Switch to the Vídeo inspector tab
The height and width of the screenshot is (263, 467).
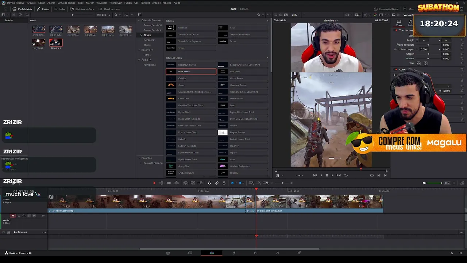tap(399, 23)
